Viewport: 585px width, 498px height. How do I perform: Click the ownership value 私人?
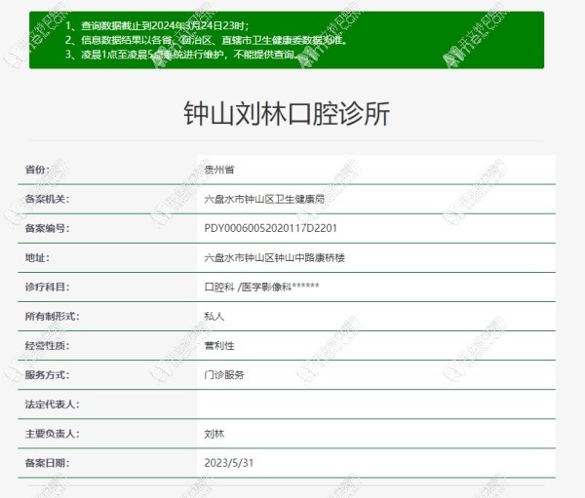pos(214,316)
